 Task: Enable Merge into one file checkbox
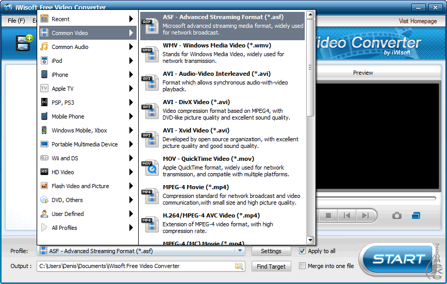[302, 266]
